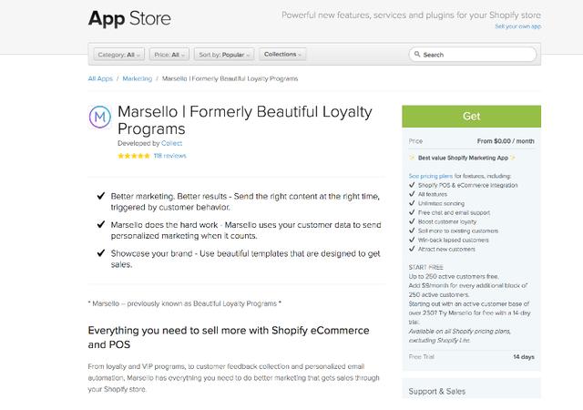Screen dimensions: 583x410
Task: Focus the Search input field
Action: (473, 55)
